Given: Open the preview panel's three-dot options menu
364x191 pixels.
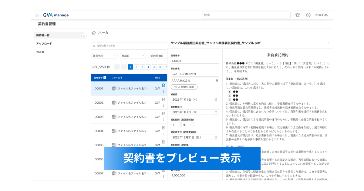Looking at the screenshot, I should [x=328, y=43].
